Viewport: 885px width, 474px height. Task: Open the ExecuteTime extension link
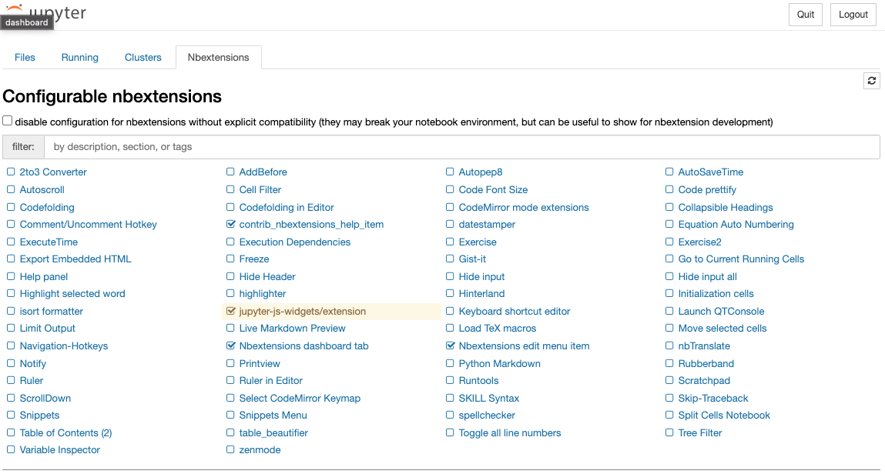(49, 242)
